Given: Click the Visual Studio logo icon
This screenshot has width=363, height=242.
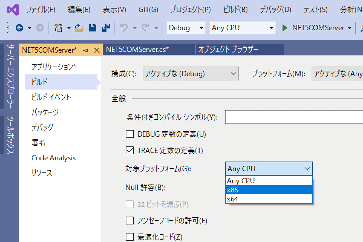Looking at the screenshot, I should pyautogui.click(x=13, y=10).
